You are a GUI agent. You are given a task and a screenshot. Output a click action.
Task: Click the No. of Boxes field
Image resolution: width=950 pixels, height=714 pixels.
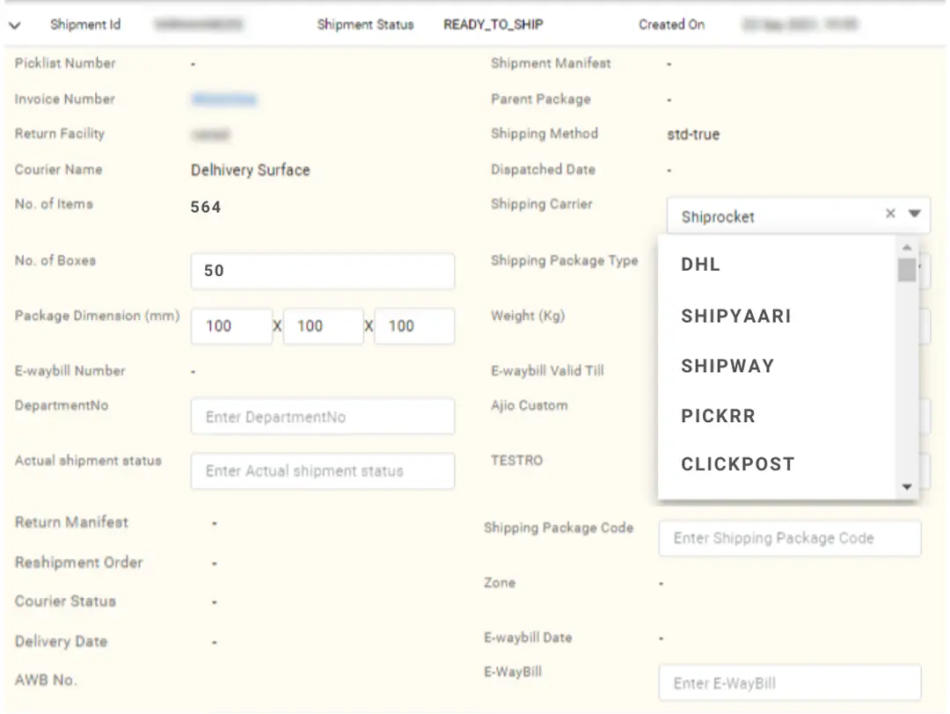point(322,271)
